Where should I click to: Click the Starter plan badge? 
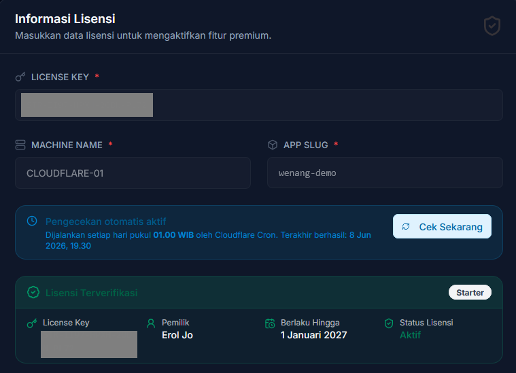pyautogui.click(x=470, y=292)
